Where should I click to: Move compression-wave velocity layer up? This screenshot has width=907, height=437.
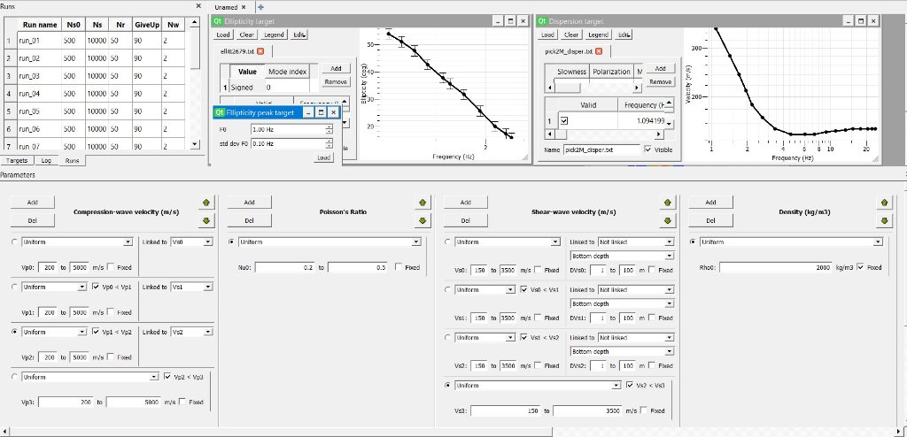(x=207, y=203)
